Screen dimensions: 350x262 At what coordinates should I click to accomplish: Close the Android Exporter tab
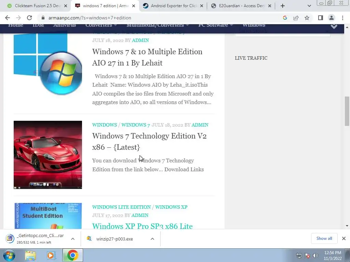coord(202,6)
